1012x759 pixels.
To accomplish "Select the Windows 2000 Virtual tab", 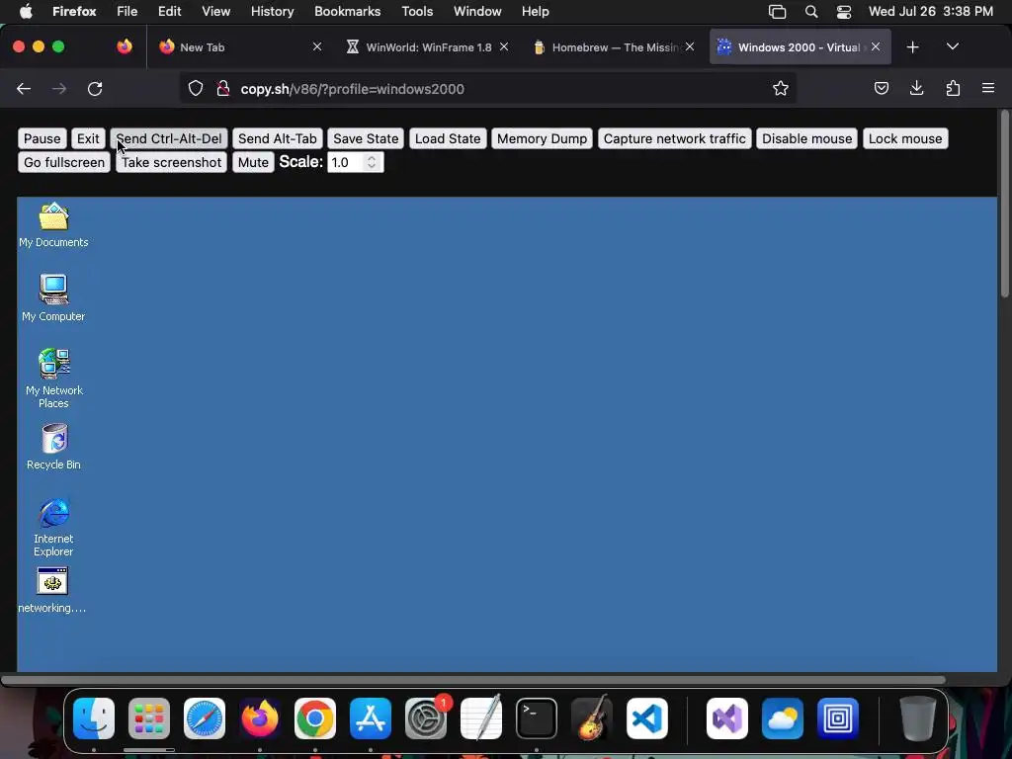I will (x=801, y=47).
